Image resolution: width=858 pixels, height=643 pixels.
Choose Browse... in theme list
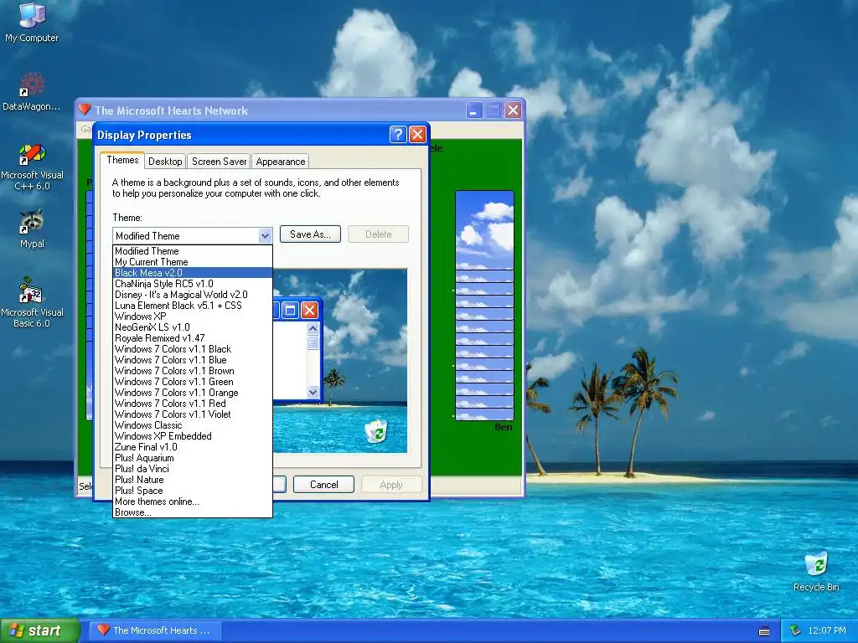pos(192,512)
